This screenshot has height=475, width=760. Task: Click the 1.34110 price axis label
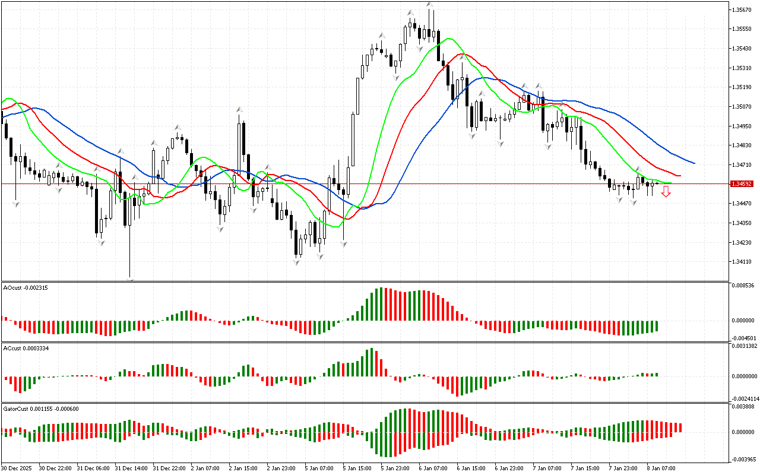point(741,262)
